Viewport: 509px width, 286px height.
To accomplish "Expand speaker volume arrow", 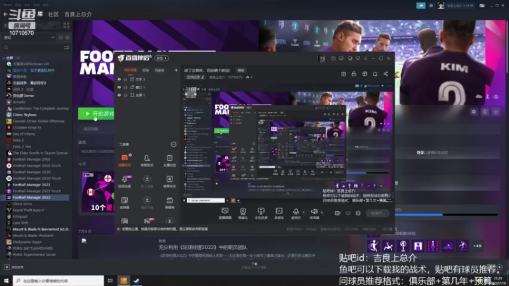I will (322, 212).
